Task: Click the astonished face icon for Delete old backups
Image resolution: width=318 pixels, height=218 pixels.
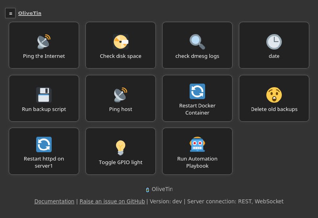Action: pyautogui.click(x=274, y=95)
